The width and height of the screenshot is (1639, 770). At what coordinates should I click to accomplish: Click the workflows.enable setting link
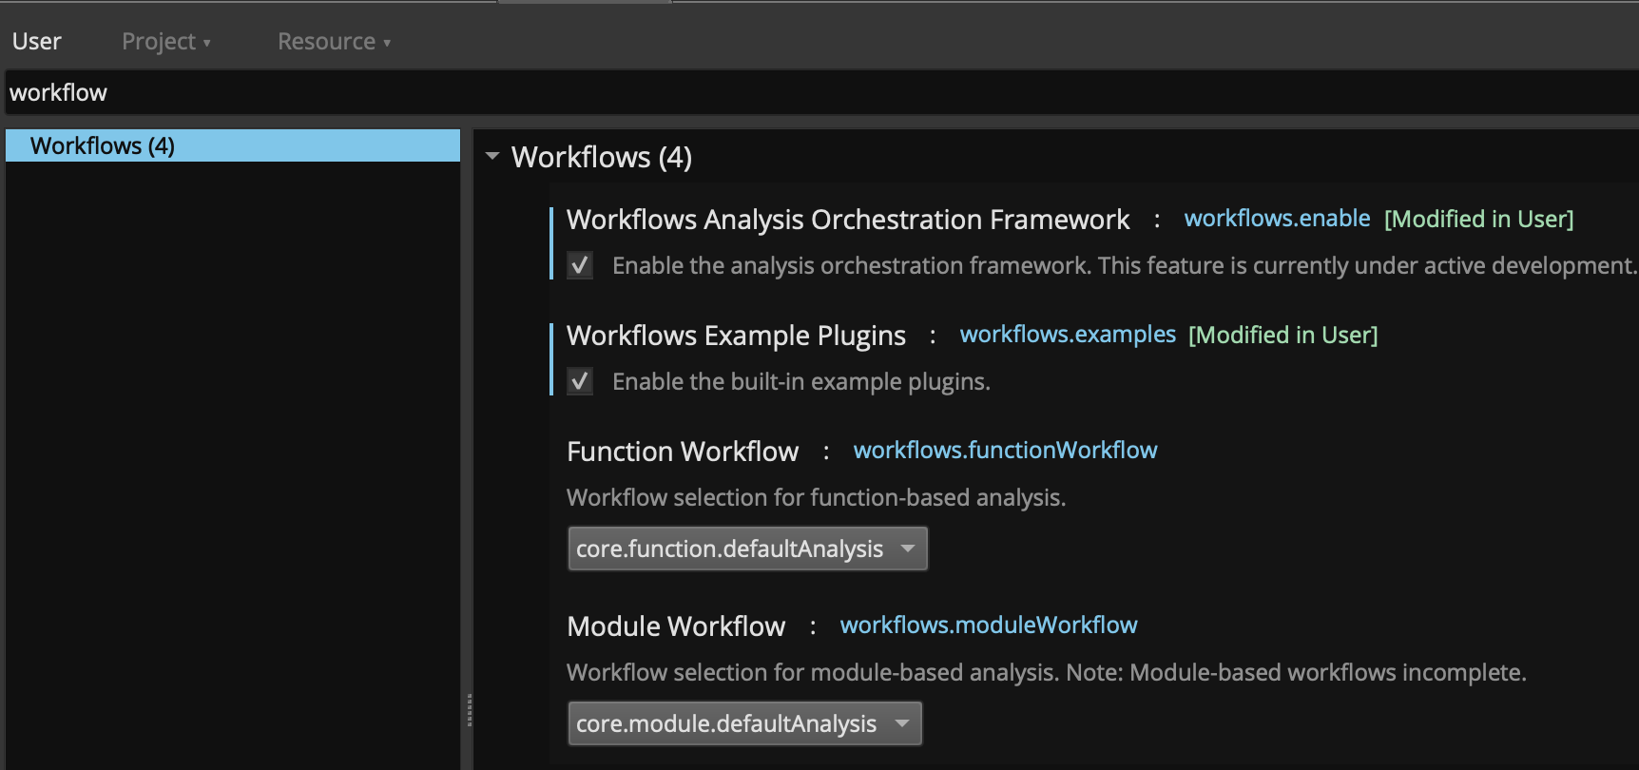click(1277, 219)
